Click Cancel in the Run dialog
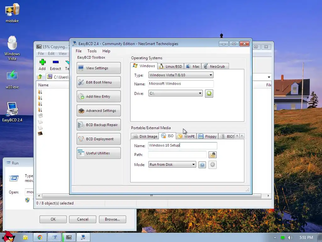322x242 pixels. pos(83,219)
